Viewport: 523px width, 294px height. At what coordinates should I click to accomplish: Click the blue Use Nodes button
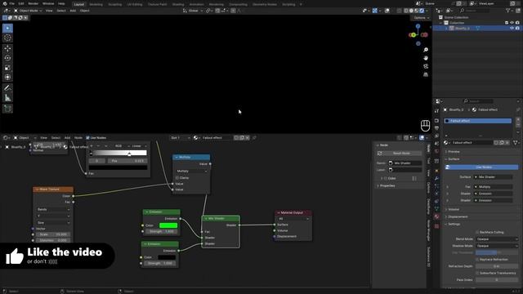(x=481, y=167)
